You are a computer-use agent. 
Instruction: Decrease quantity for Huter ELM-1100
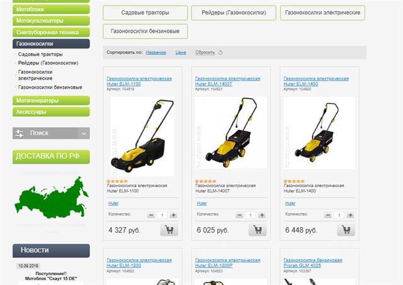point(151,215)
